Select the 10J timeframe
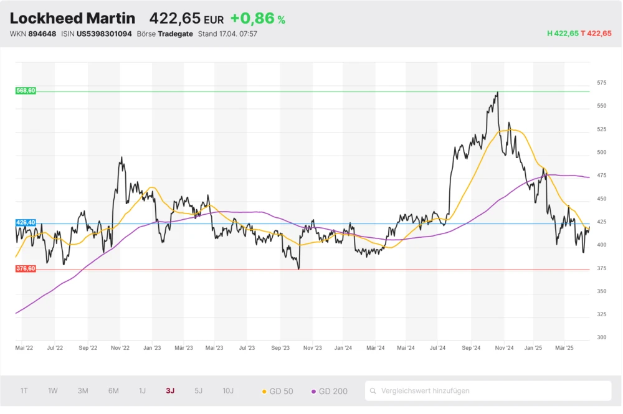This screenshot has height=414, width=623. (x=228, y=391)
